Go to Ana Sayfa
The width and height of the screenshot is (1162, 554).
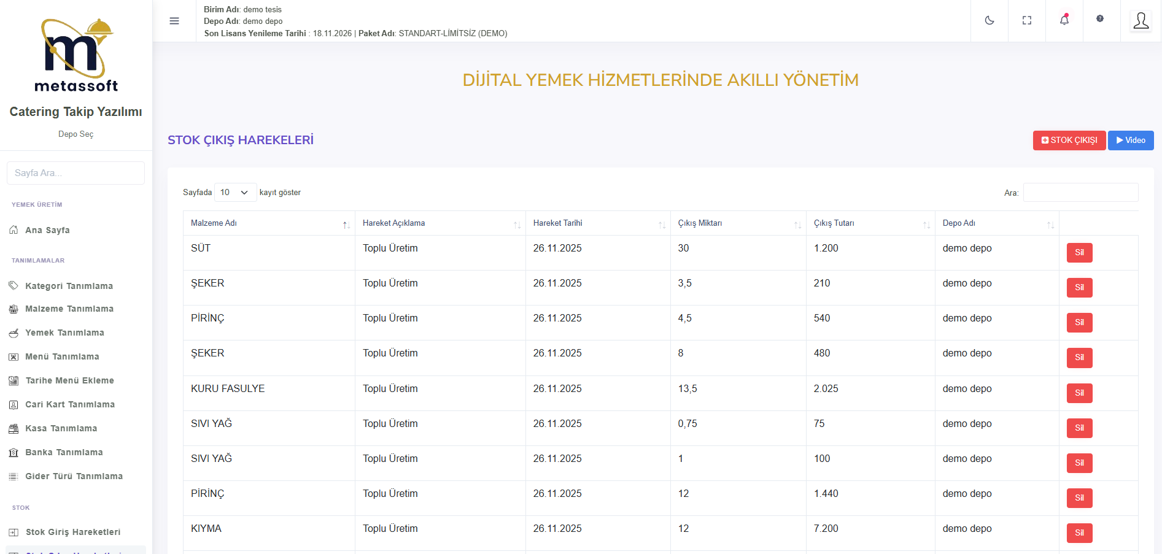tap(47, 230)
